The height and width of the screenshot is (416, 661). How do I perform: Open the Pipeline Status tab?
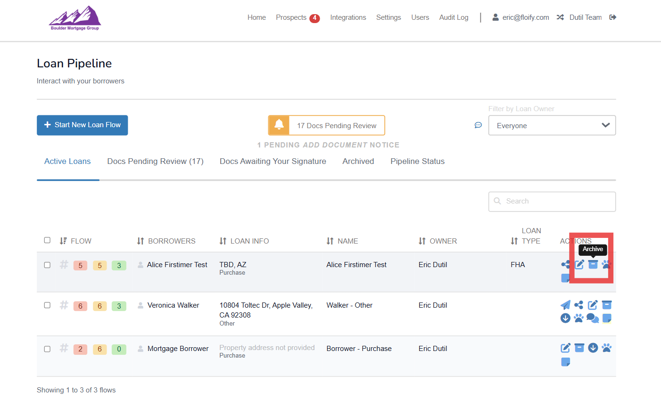(x=417, y=161)
